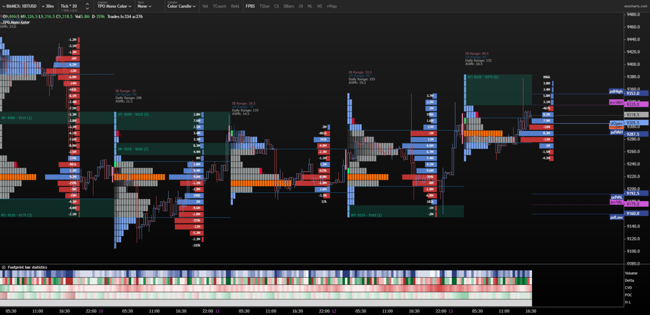Click the date marker 10 on time axis
This screenshot has width=650, height=315.
point(101,311)
